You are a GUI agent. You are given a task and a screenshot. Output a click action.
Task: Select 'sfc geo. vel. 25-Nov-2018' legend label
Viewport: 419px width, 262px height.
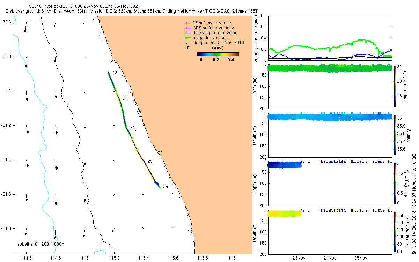tap(218, 43)
